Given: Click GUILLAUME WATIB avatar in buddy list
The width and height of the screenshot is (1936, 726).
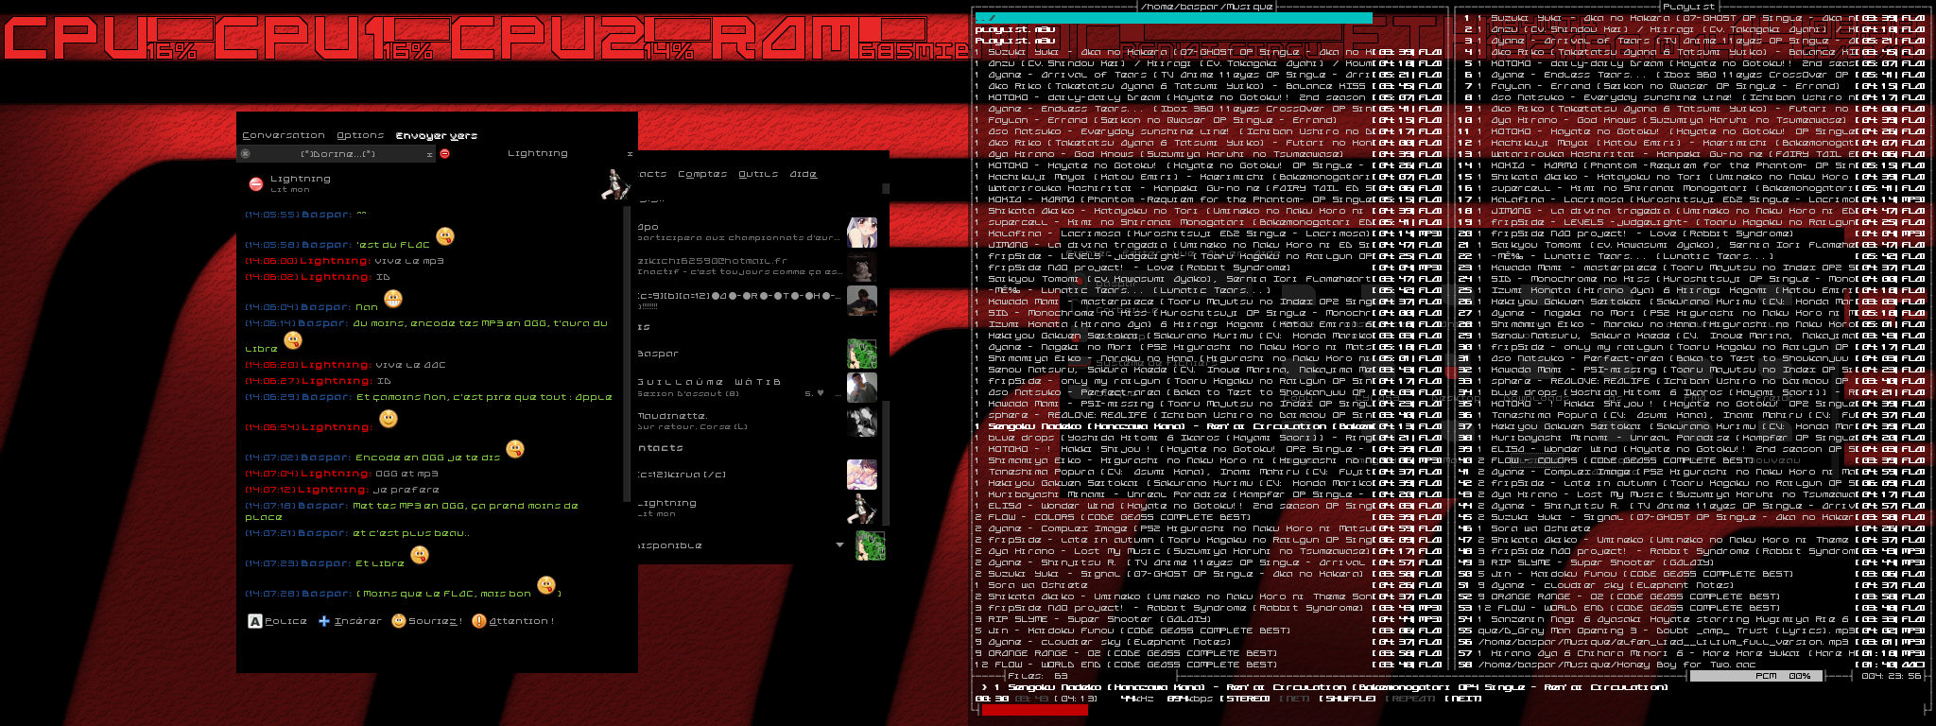Looking at the screenshot, I should (x=861, y=388).
